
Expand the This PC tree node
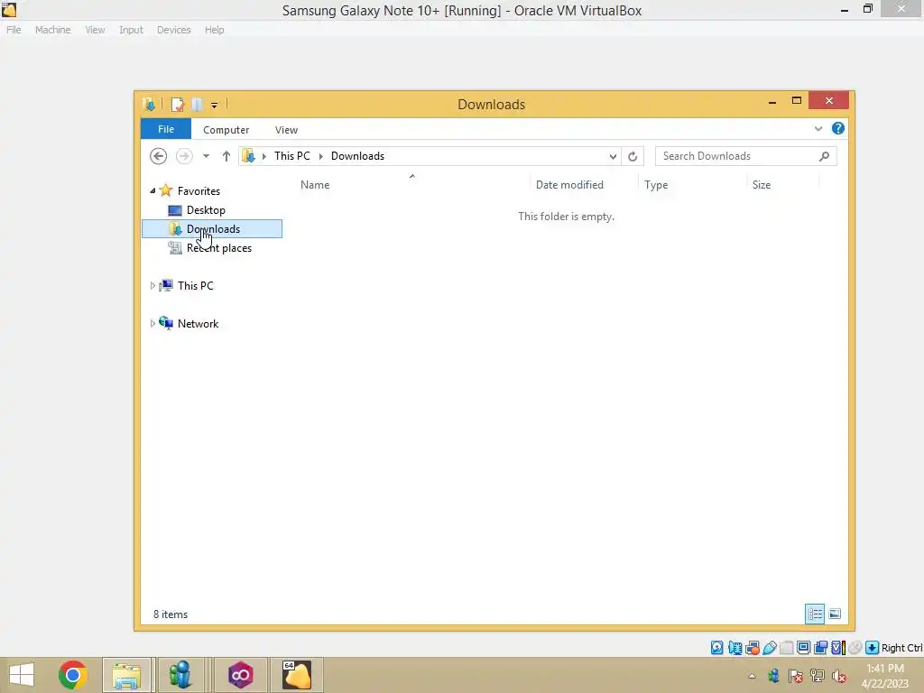click(152, 286)
